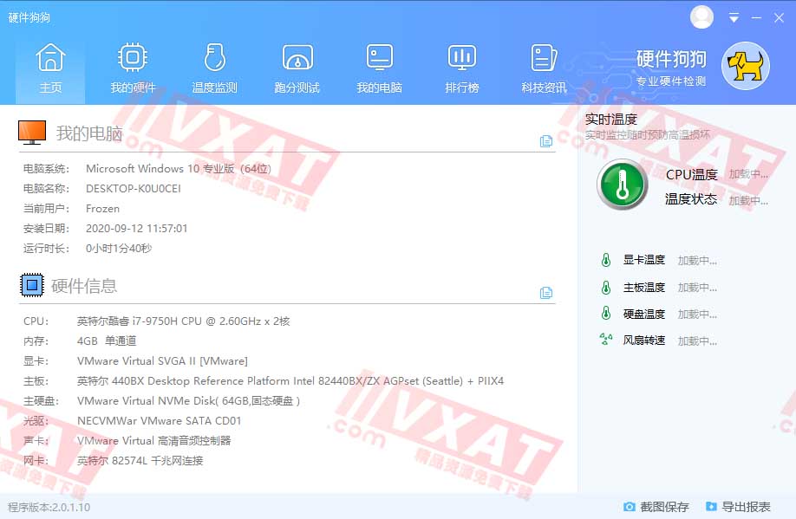Open the 硬件狗狗 logo panel
Image resolution: width=796 pixels, height=519 pixels.
click(747, 65)
